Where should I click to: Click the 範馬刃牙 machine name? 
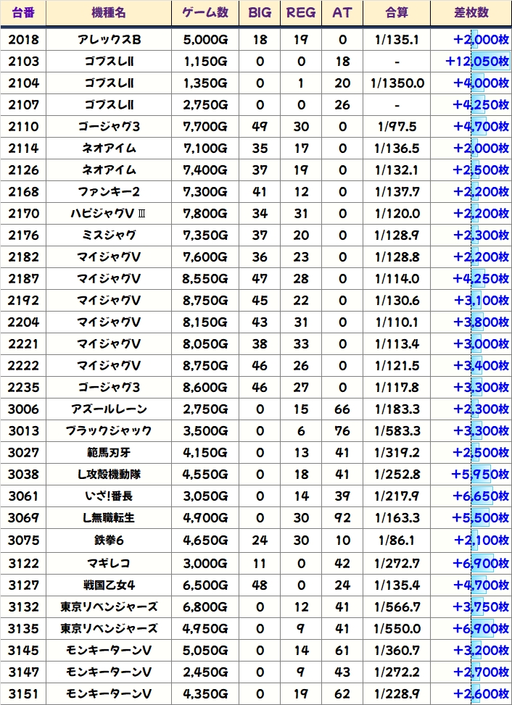(x=109, y=453)
